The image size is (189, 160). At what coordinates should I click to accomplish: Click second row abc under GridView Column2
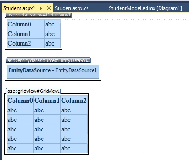point(74,120)
